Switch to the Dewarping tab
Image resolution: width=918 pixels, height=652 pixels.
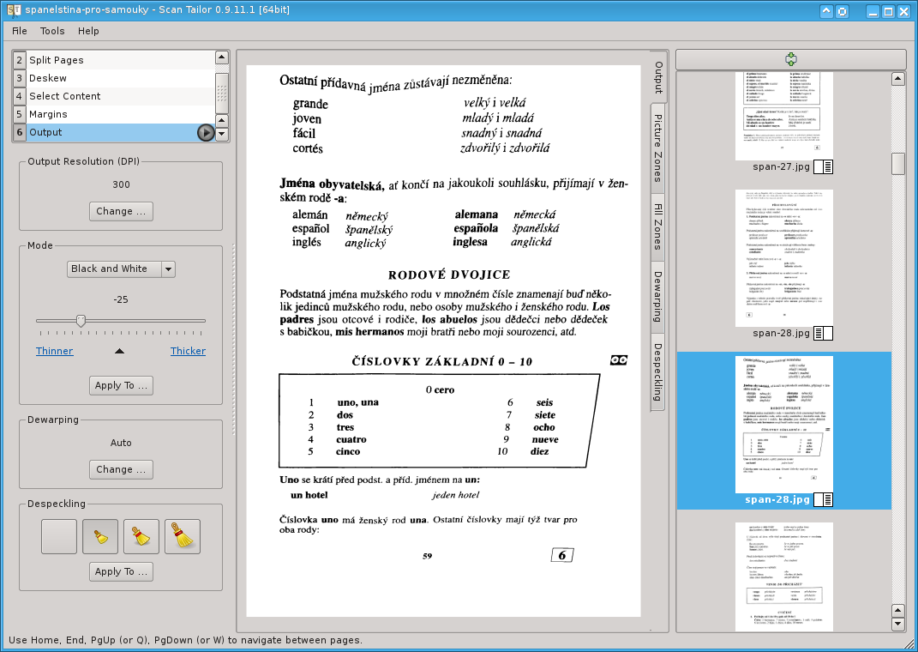tap(658, 297)
